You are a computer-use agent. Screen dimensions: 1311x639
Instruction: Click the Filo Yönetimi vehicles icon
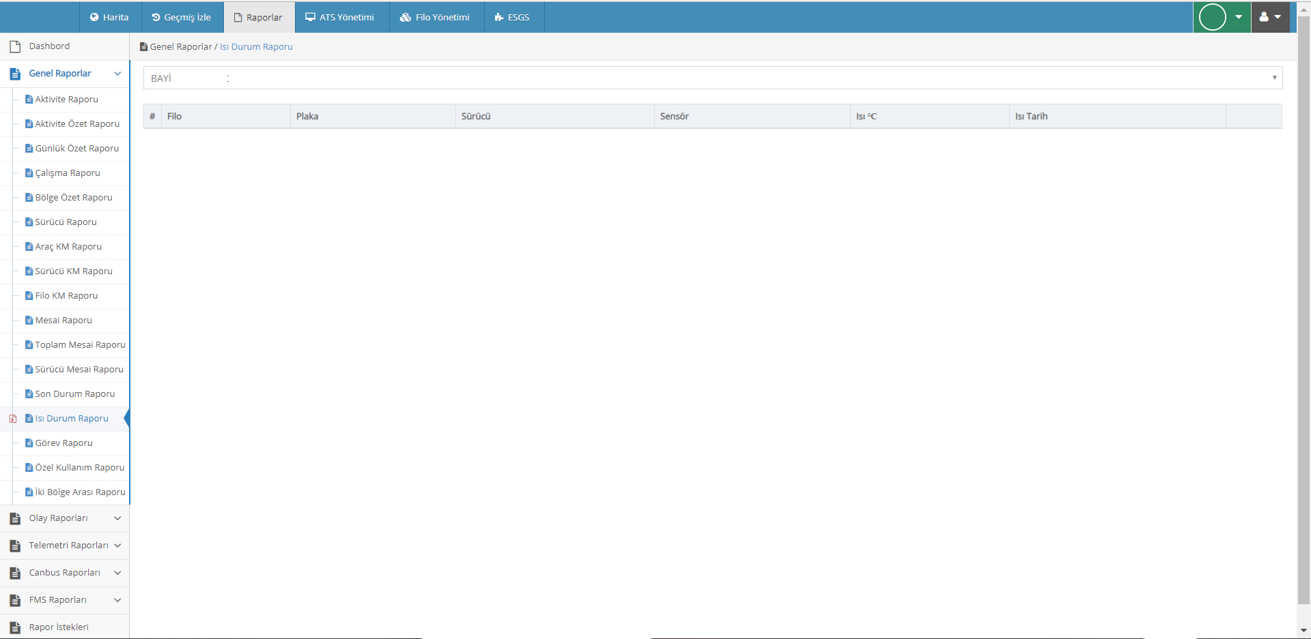406,17
